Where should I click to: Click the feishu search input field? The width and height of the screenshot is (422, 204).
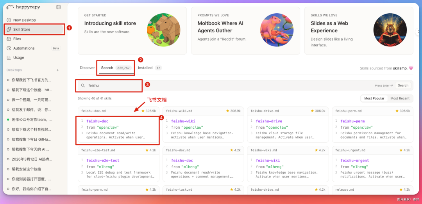point(227,85)
